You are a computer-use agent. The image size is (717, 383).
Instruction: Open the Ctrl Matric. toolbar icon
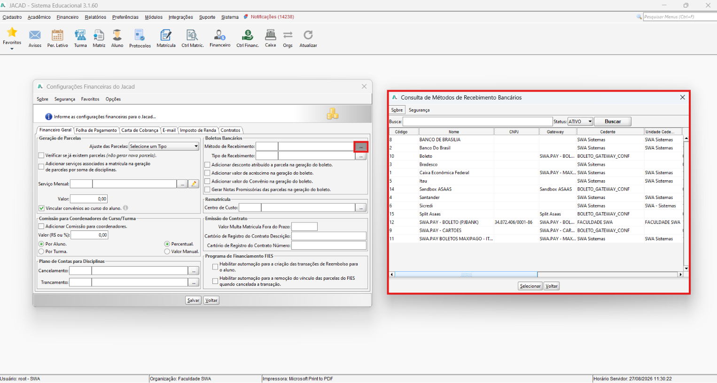click(192, 35)
